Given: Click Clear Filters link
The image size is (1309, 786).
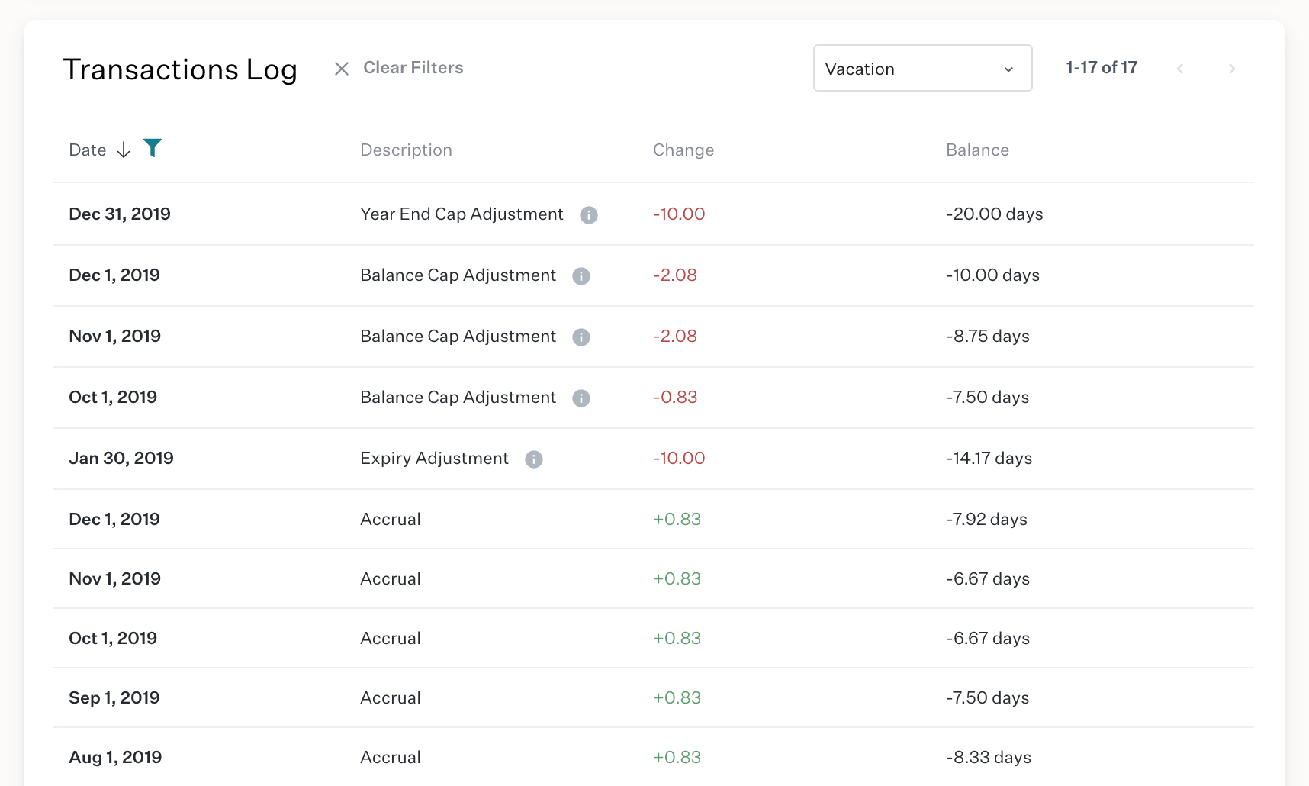Looking at the screenshot, I should (413, 68).
